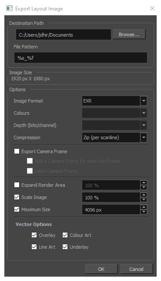
Task: Open the Image Format dropdown showing EXR
Action: [114, 101]
